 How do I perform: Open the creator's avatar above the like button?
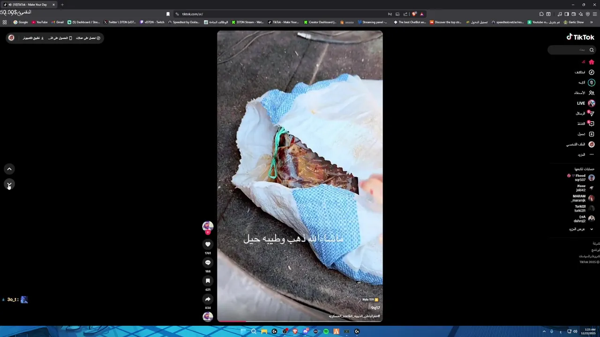(208, 227)
